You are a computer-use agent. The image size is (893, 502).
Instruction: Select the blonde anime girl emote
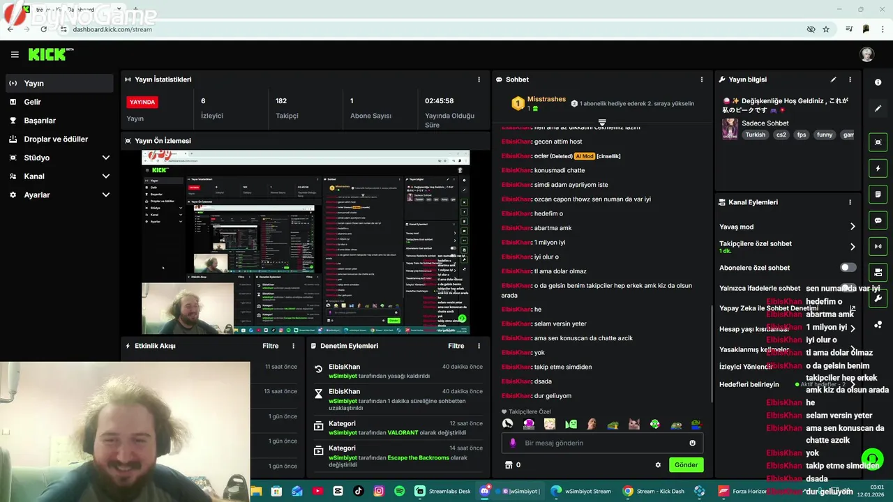click(550, 424)
